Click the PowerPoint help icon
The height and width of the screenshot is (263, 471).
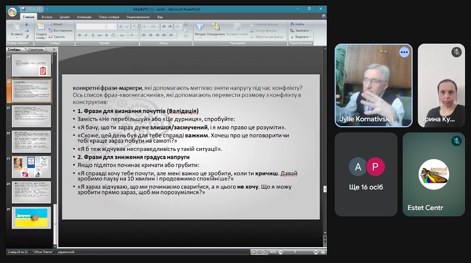pos(324,17)
